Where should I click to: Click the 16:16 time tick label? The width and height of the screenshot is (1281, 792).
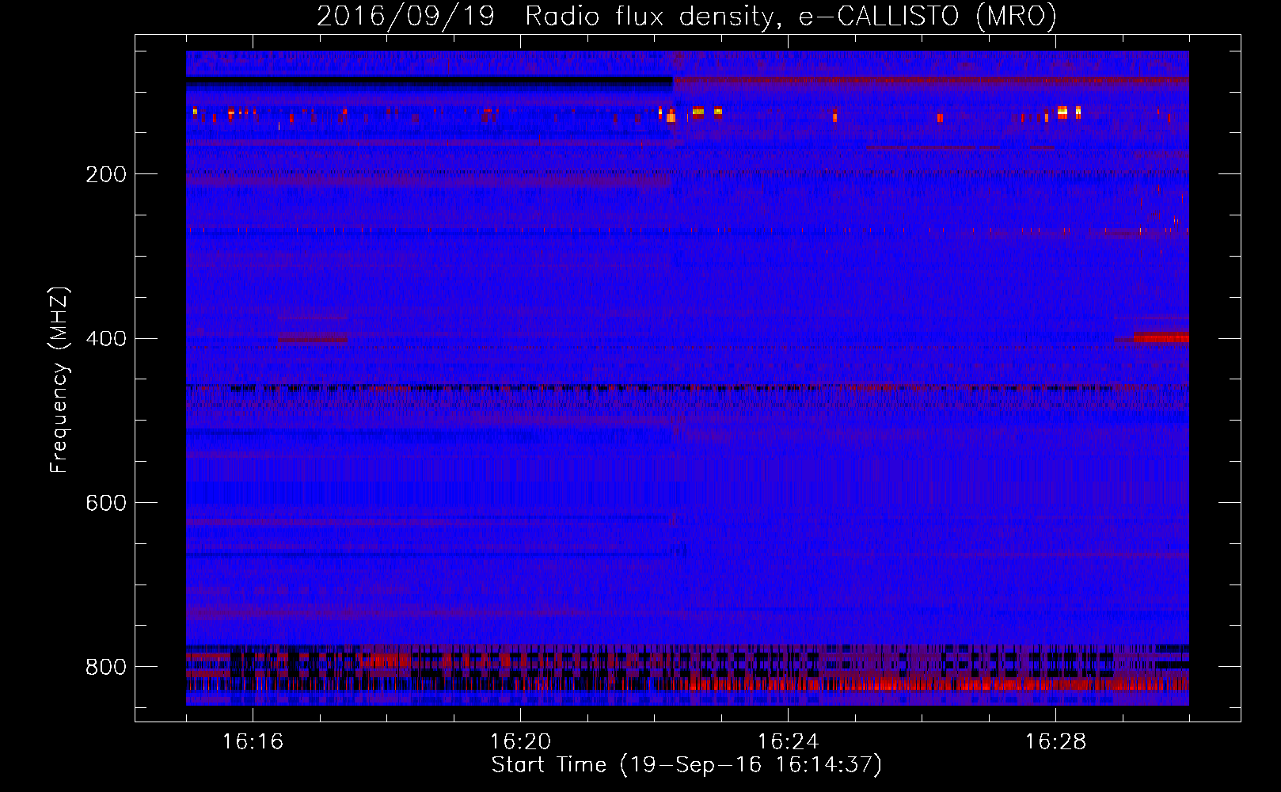pyautogui.click(x=253, y=741)
